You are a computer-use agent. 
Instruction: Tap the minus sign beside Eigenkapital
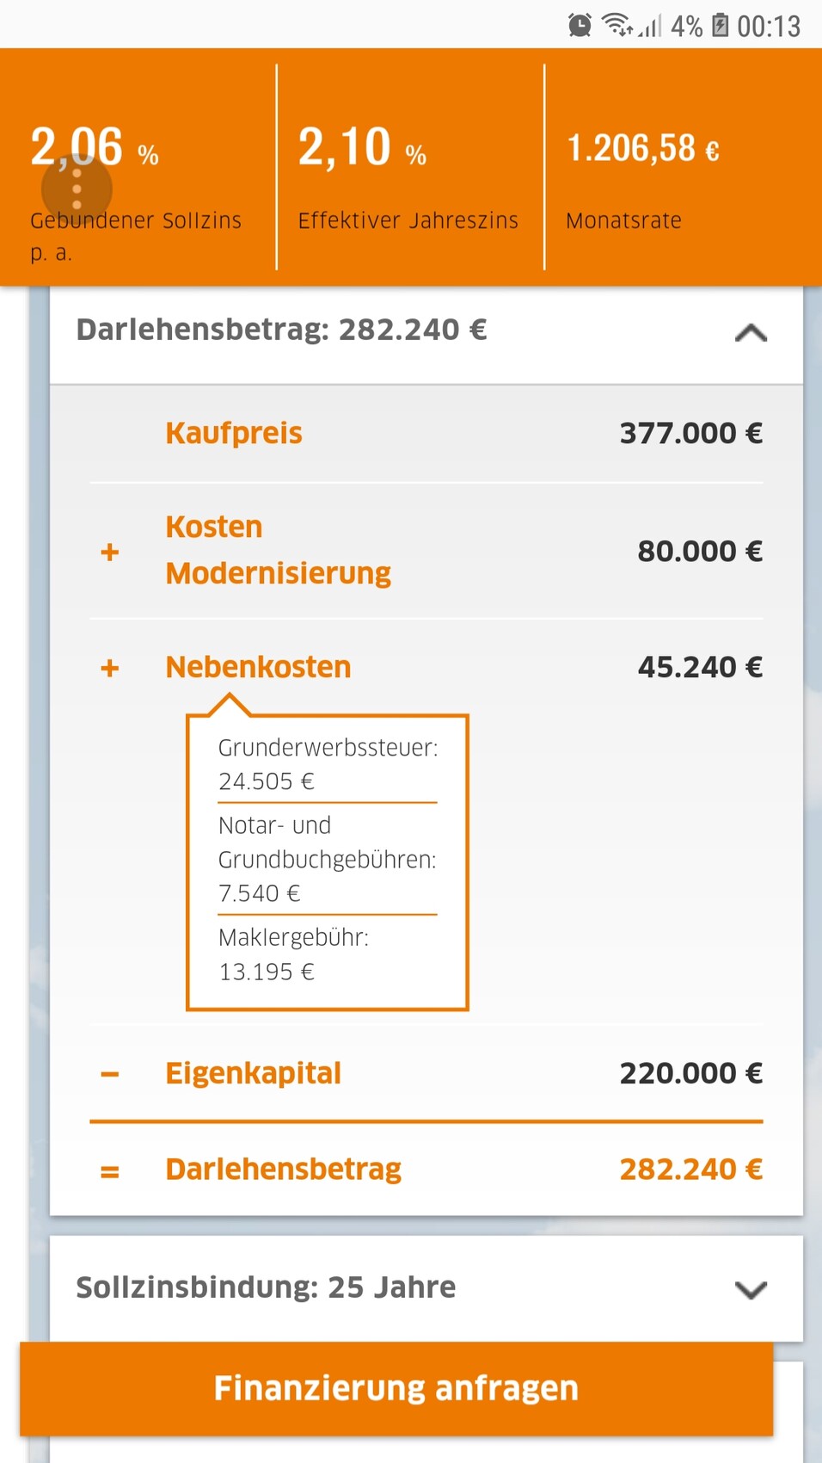[109, 1074]
